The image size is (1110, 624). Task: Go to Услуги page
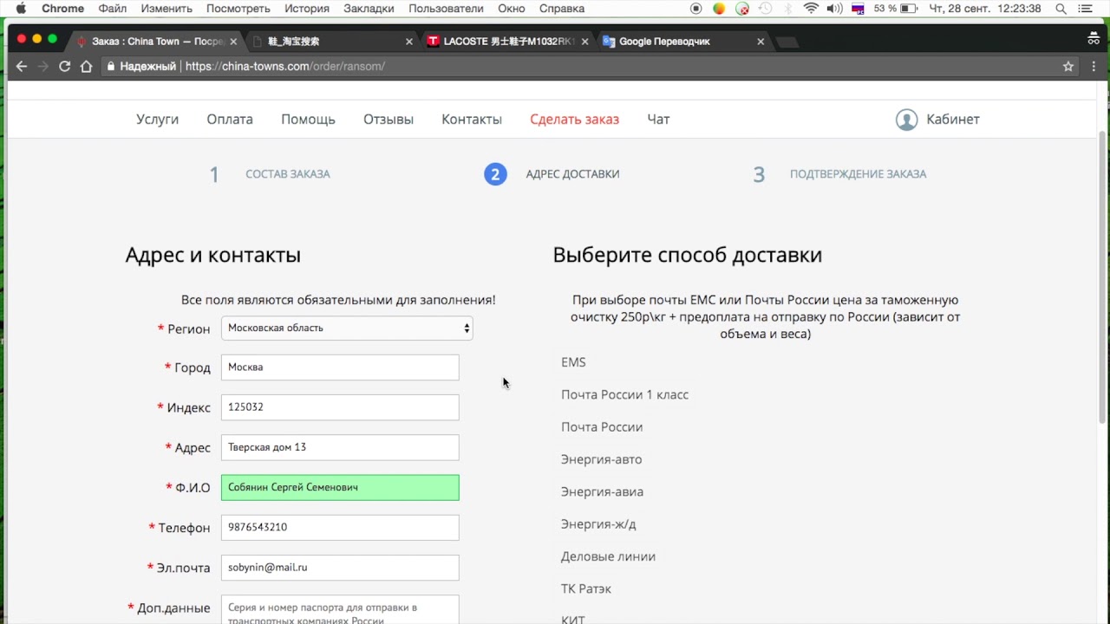pos(157,120)
